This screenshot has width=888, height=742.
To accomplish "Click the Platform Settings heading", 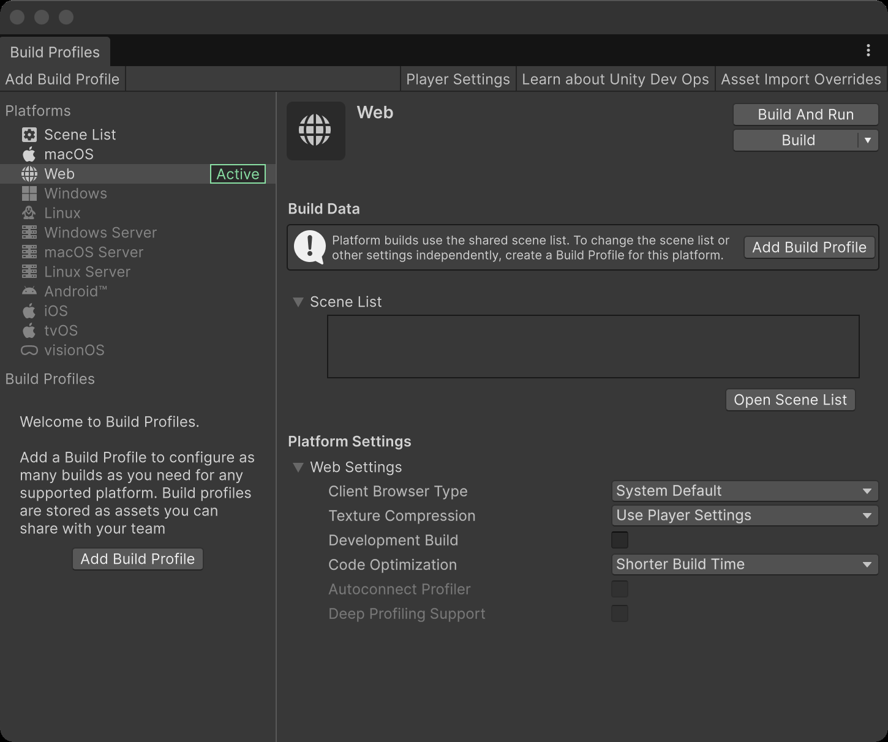I will click(x=350, y=441).
